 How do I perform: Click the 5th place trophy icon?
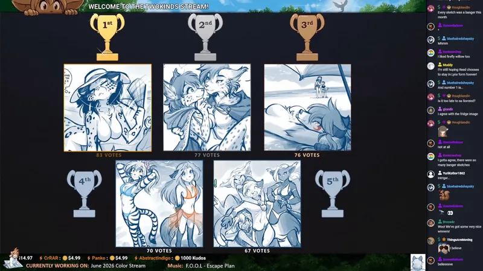pos(333,194)
